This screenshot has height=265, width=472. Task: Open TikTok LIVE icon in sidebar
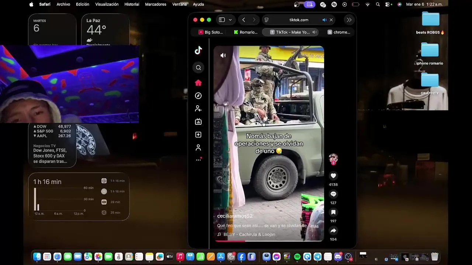(x=198, y=121)
